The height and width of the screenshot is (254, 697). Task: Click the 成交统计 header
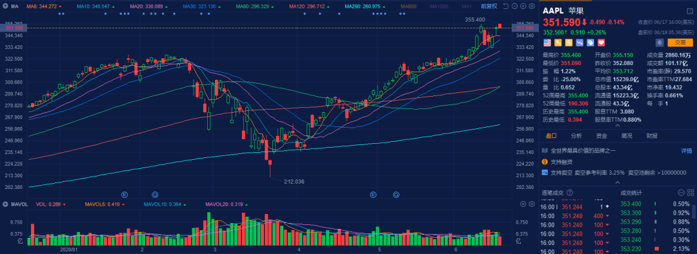(631, 193)
